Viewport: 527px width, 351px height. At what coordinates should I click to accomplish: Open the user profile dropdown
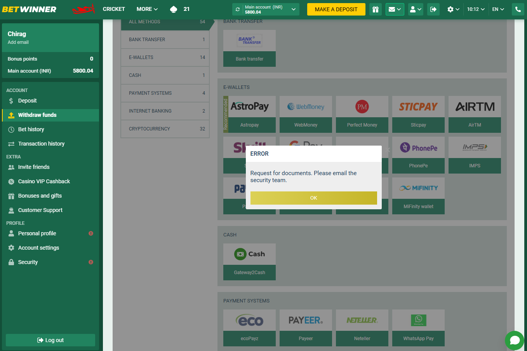(416, 9)
